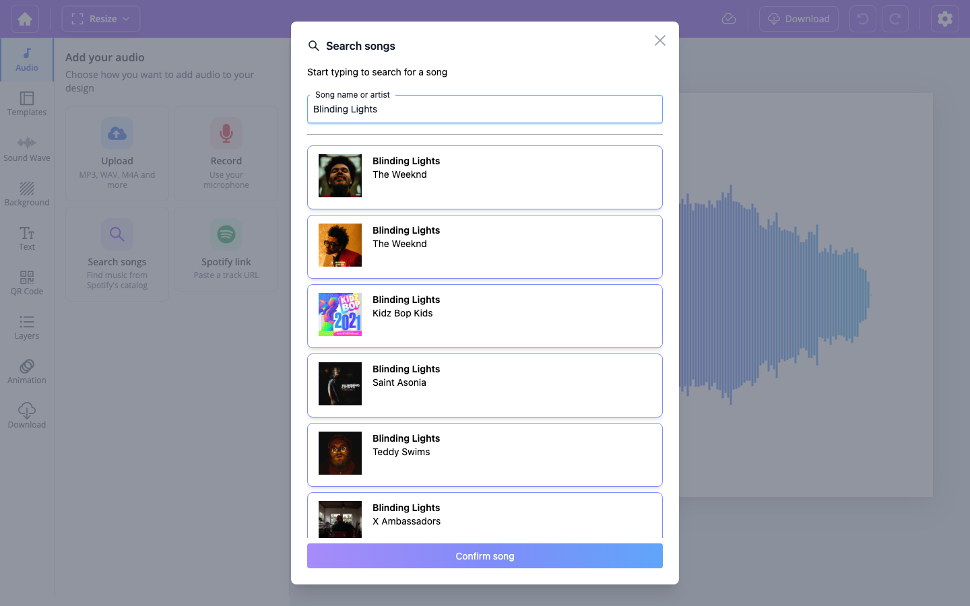Open the settings gear

pyautogui.click(x=945, y=19)
